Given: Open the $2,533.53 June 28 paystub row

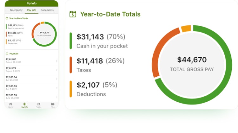Looking at the screenshot, I should pos(31,96).
